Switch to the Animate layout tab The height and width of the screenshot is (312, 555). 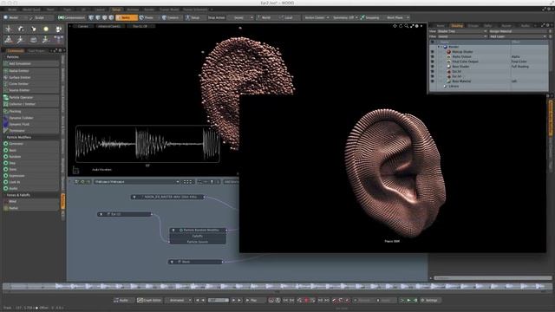pos(133,10)
